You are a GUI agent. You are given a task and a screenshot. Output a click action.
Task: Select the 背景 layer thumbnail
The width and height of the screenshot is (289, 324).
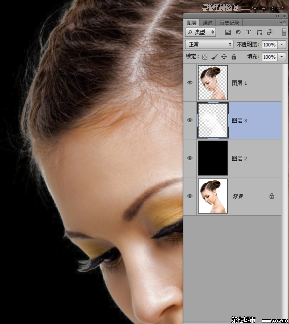tap(213, 196)
